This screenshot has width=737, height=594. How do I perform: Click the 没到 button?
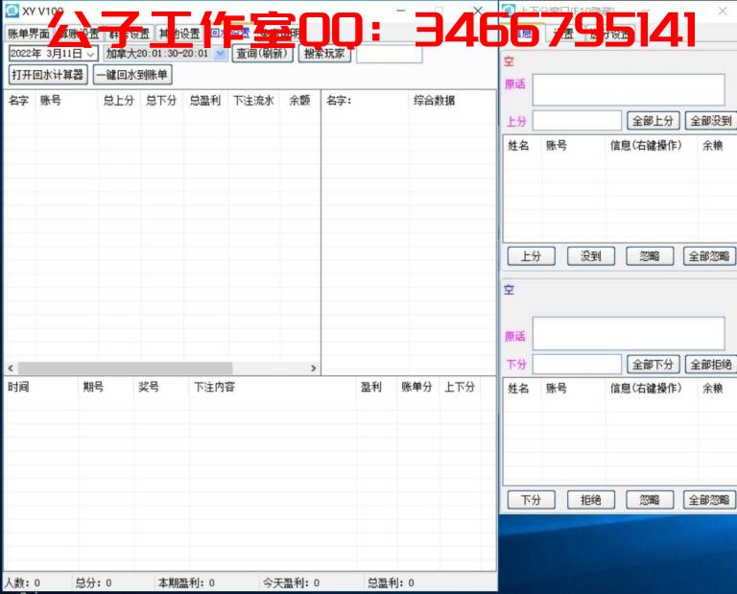coord(591,256)
